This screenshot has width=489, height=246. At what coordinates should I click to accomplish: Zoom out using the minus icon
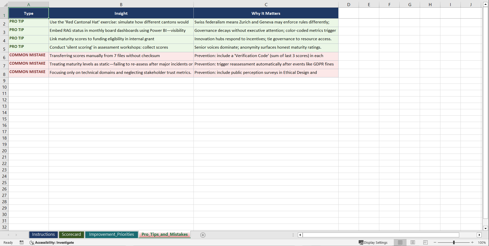(435, 242)
